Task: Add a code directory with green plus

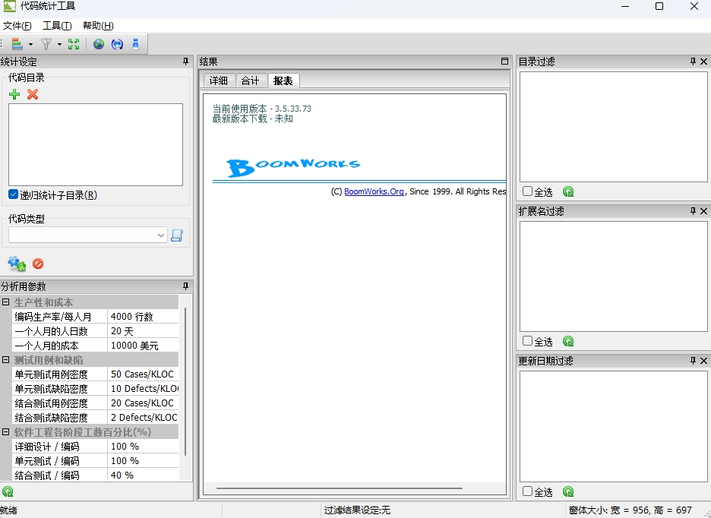Action: click(14, 94)
